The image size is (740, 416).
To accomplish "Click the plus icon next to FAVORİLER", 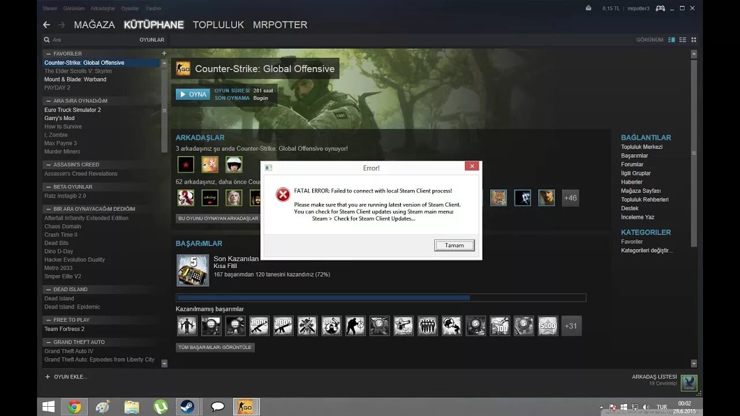I will click(x=164, y=53).
